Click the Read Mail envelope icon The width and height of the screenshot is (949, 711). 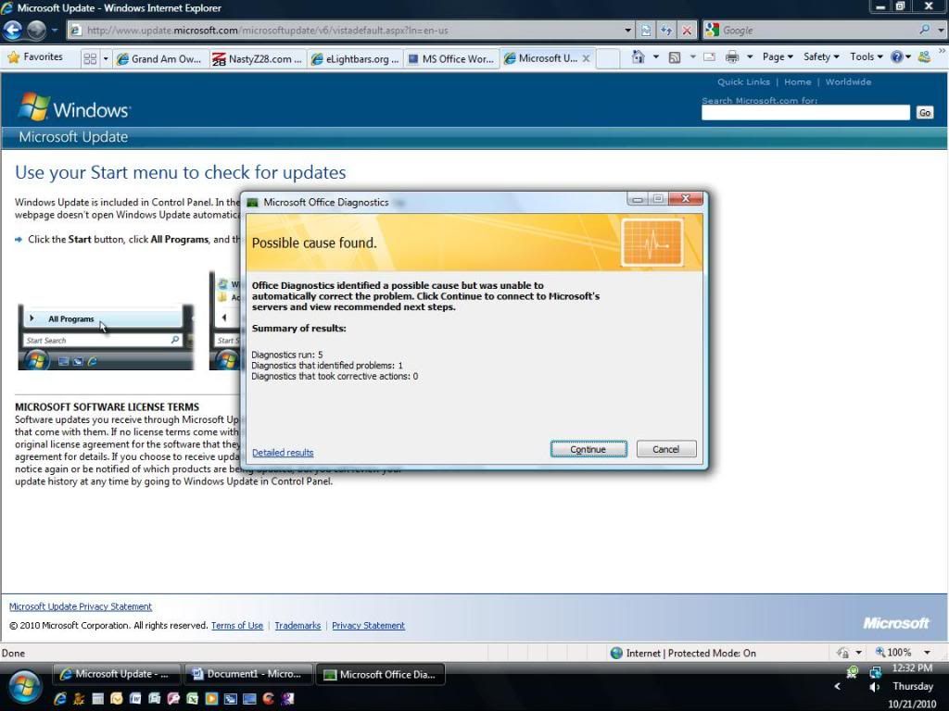click(709, 56)
